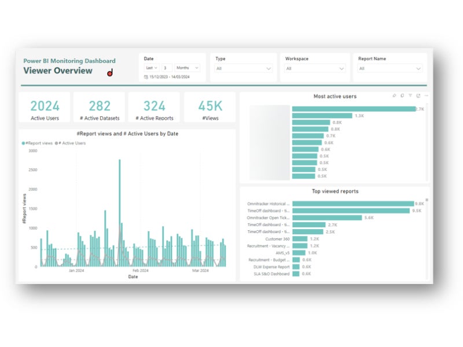Toggle the #Report views legend marker
The image size is (463, 347).
click(x=24, y=143)
